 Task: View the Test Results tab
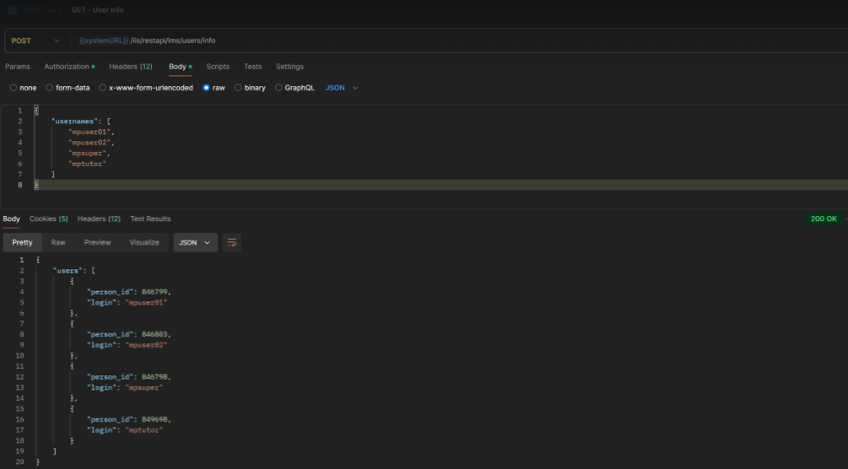pos(150,218)
